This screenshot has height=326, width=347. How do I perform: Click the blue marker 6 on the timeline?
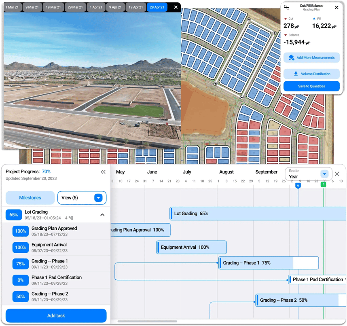click(x=298, y=185)
